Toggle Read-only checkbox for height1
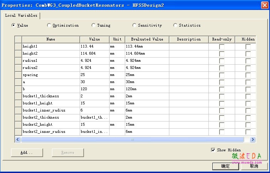 click(222, 47)
